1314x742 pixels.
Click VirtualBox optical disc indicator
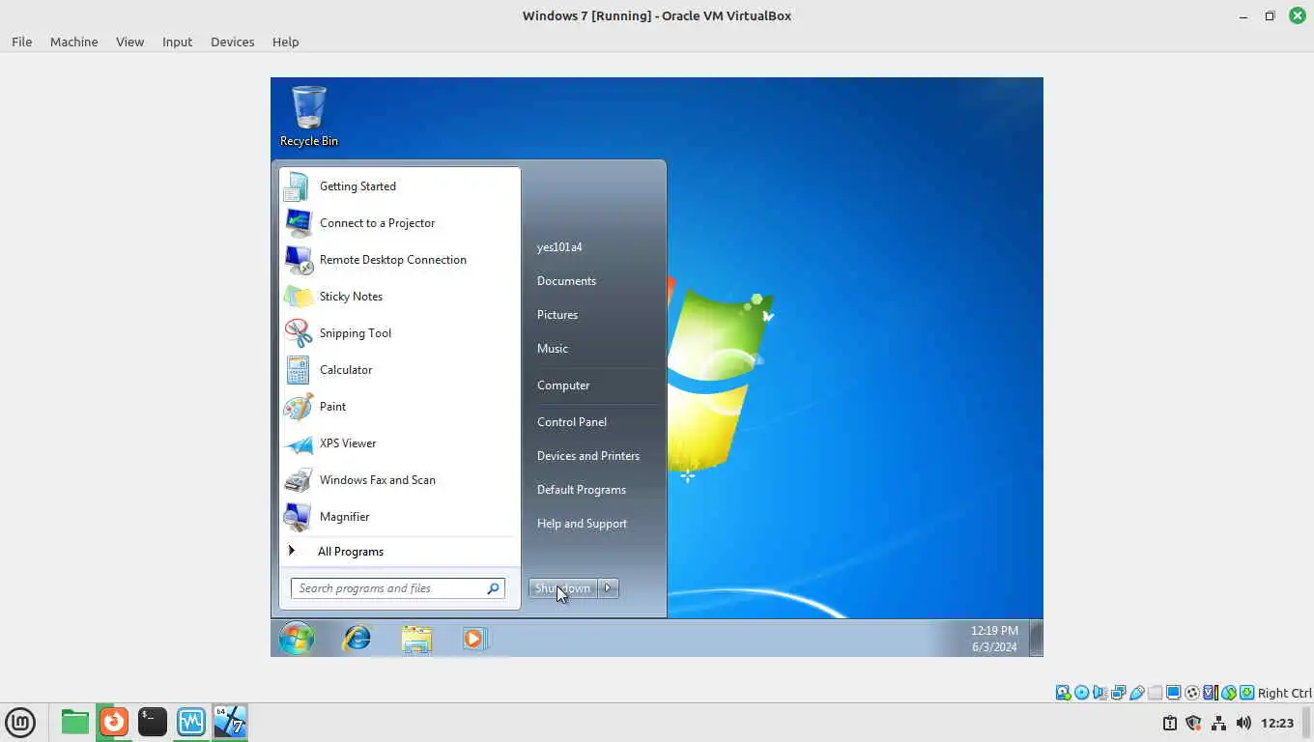click(1081, 693)
